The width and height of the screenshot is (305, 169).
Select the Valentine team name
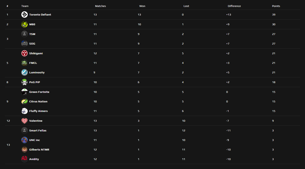click(x=36, y=121)
